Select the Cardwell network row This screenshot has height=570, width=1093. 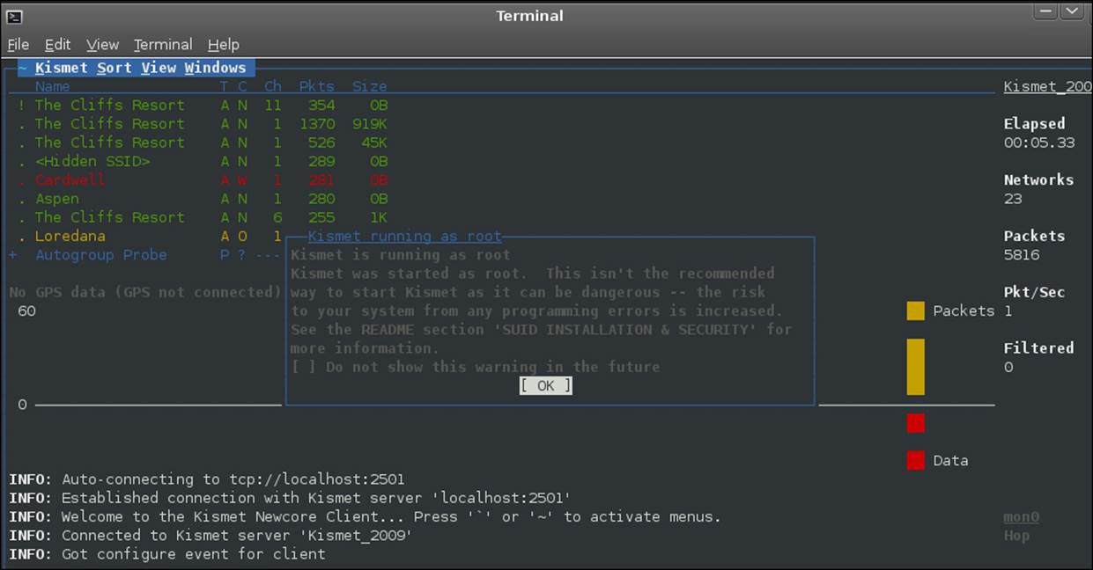[x=203, y=179]
